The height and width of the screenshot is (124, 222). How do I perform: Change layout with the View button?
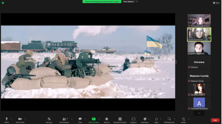point(216,3)
